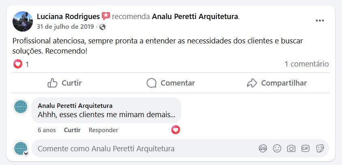This screenshot has height=165, width=342.
Task: Expand the 1 comentário link
Action: [306, 64]
